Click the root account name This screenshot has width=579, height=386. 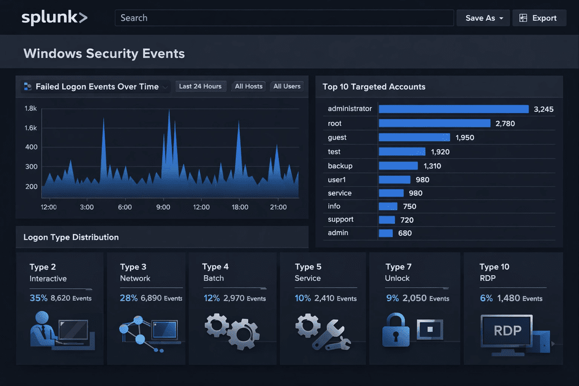pyautogui.click(x=335, y=123)
